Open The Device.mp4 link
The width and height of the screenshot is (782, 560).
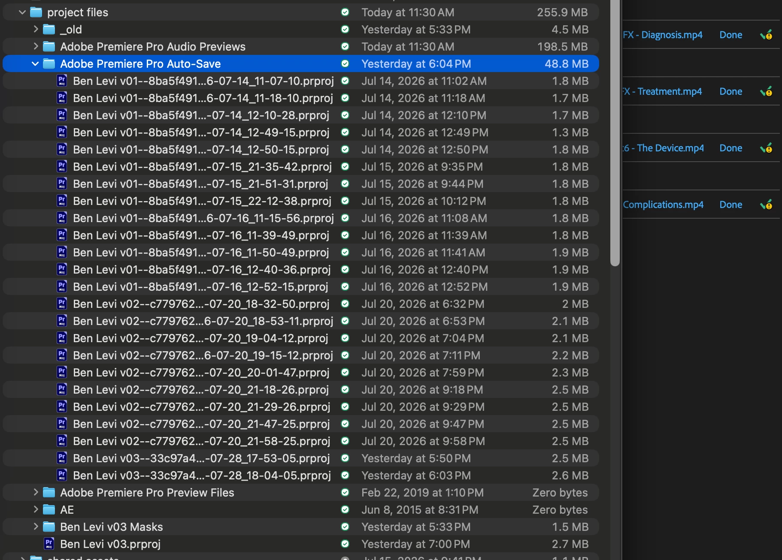pyautogui.click(x=664, y=148)
